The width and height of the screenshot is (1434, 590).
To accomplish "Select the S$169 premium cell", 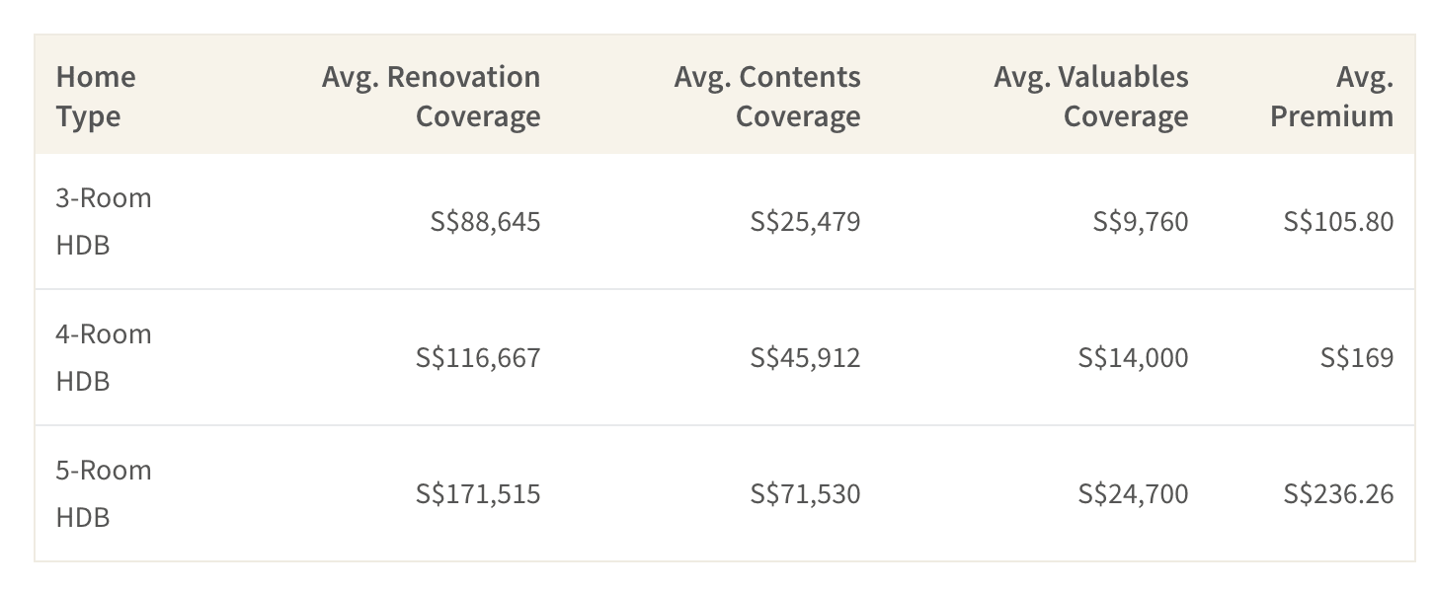I will [1357, 357].
